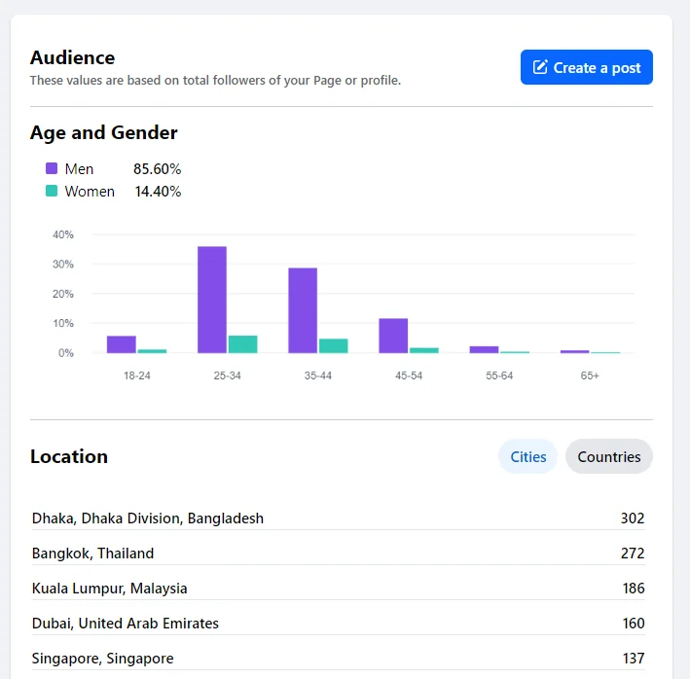Click the Women 14.40% value
This screenshot has width=690, height=679.
pyautogui.click(x=158, y=192)
